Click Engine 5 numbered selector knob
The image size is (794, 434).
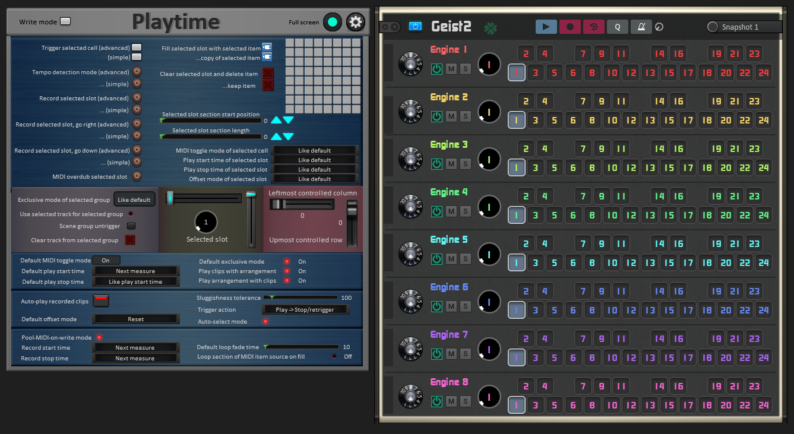coord(410,254)
